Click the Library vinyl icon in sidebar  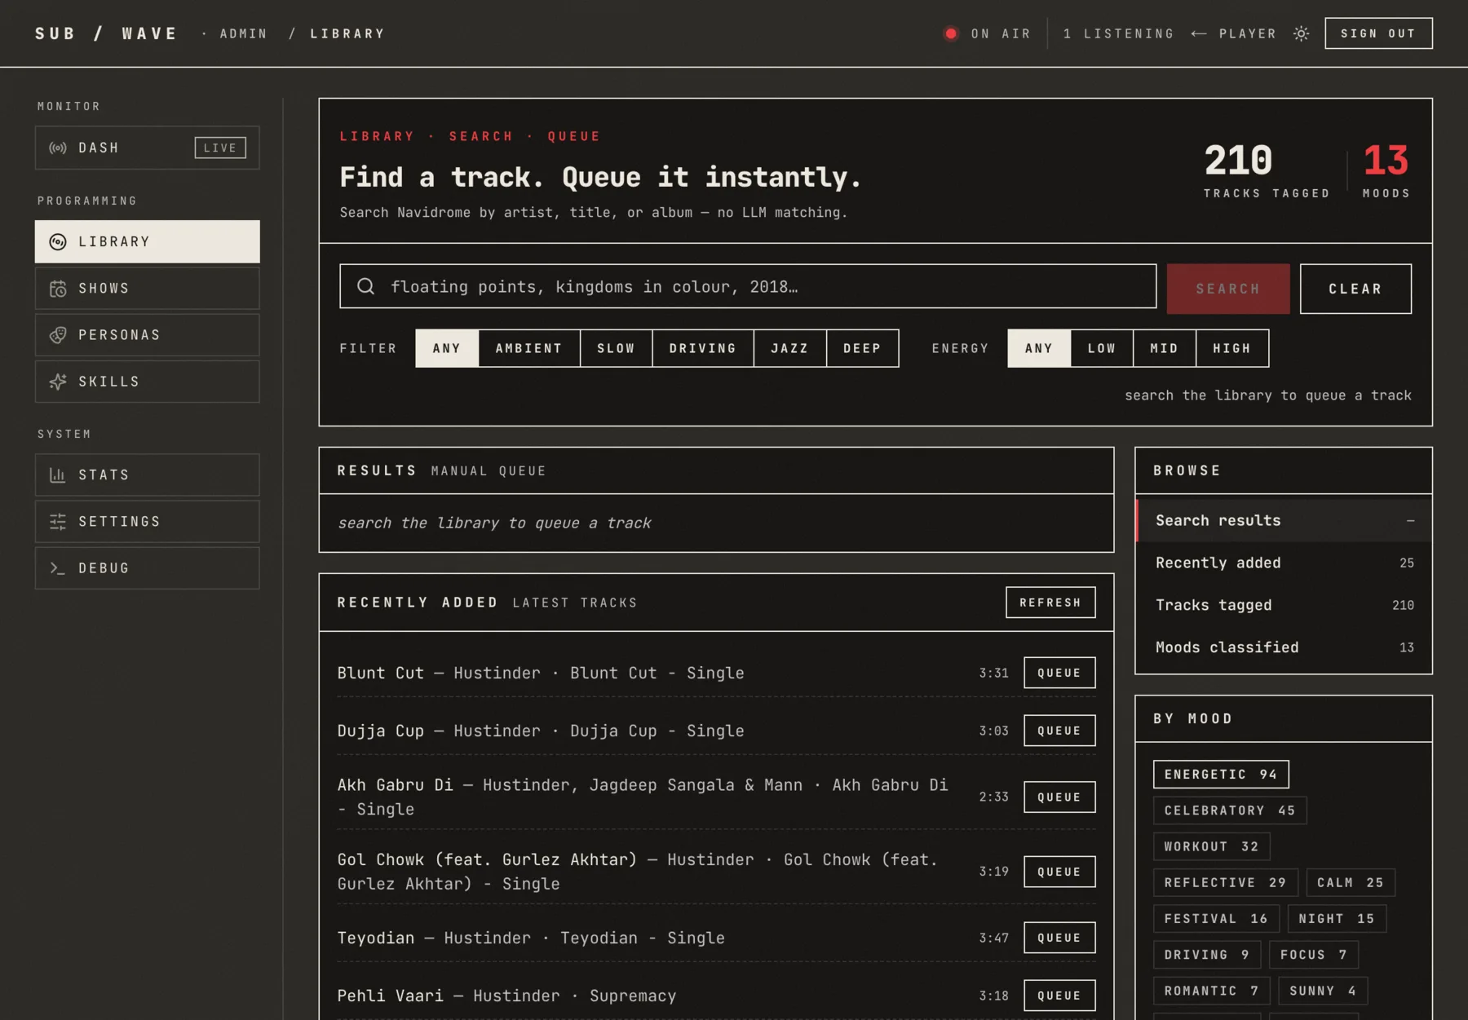pos(58,241)
